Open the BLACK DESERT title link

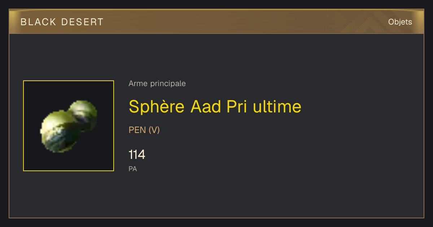click(62, 22)
